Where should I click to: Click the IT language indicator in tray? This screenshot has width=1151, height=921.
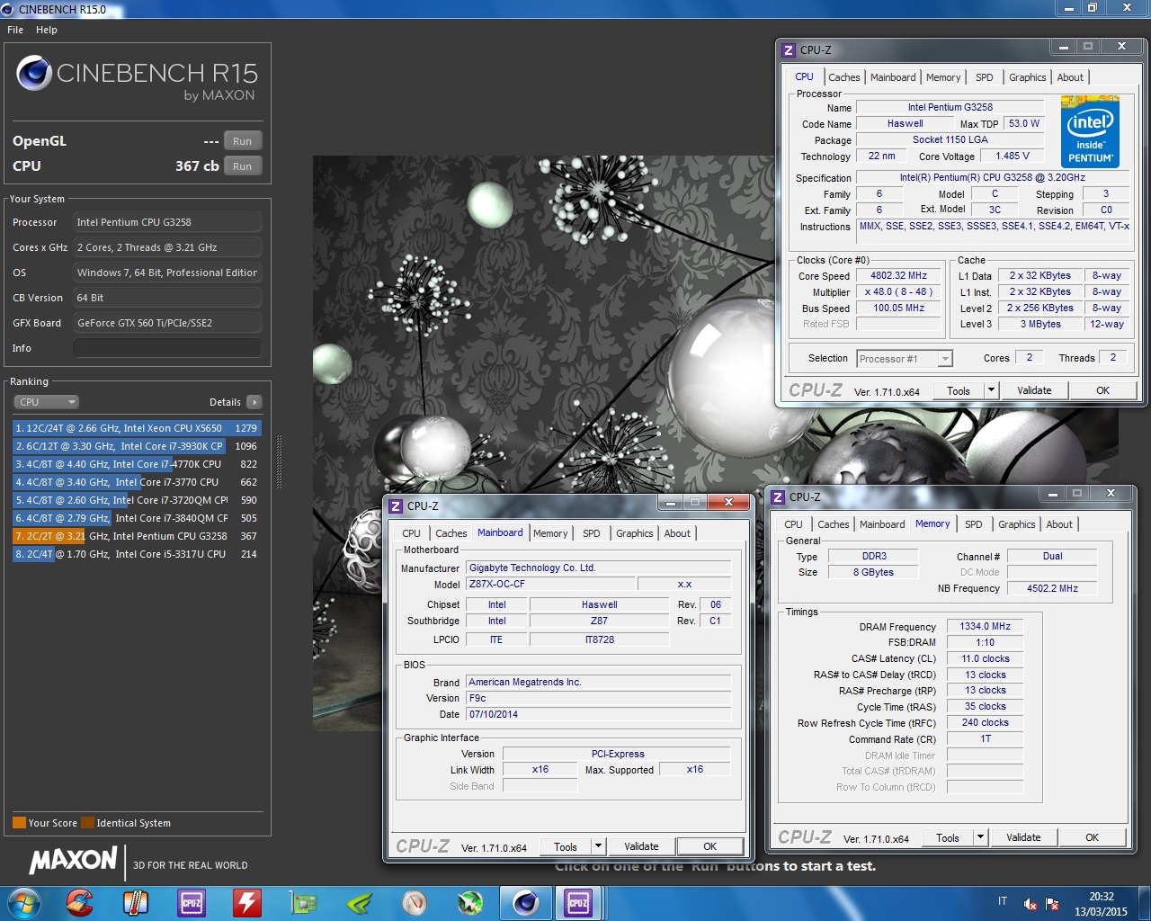pyautogui.click(x=1003, y=901)
